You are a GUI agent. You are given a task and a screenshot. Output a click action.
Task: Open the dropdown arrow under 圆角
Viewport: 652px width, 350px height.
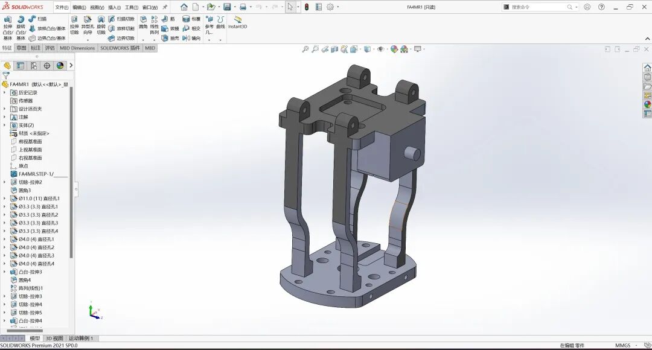(x=143, y=40)
